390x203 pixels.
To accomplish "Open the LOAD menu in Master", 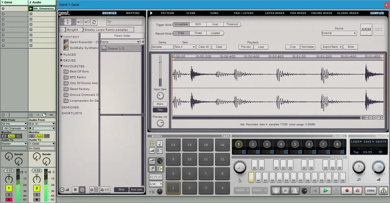I will click(x=356, y=142).
